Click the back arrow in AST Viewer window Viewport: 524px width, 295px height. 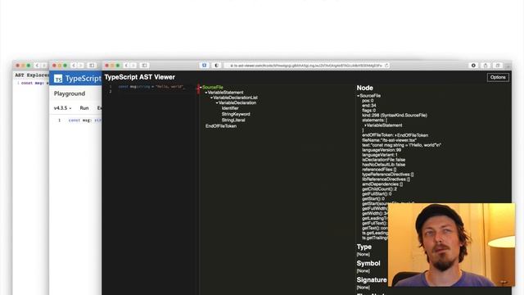point(127,66)
